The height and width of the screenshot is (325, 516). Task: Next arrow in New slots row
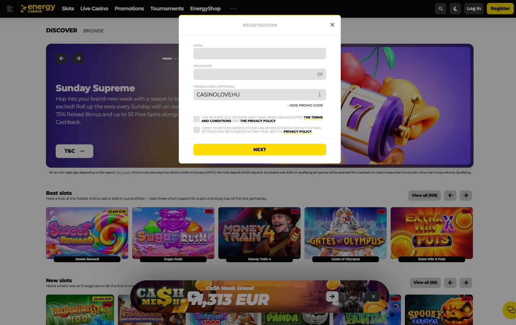[466, 283]
